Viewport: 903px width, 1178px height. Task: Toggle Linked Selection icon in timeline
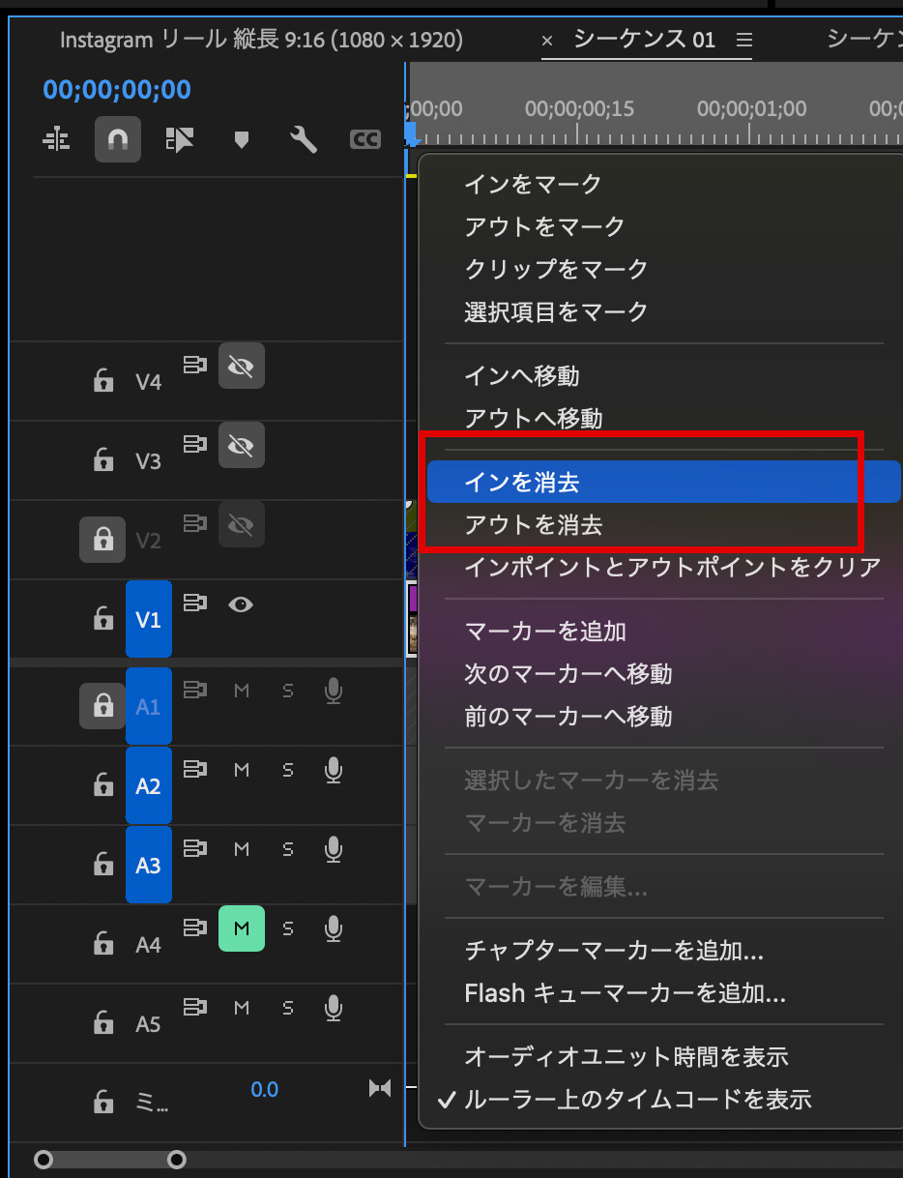[180, 140]
